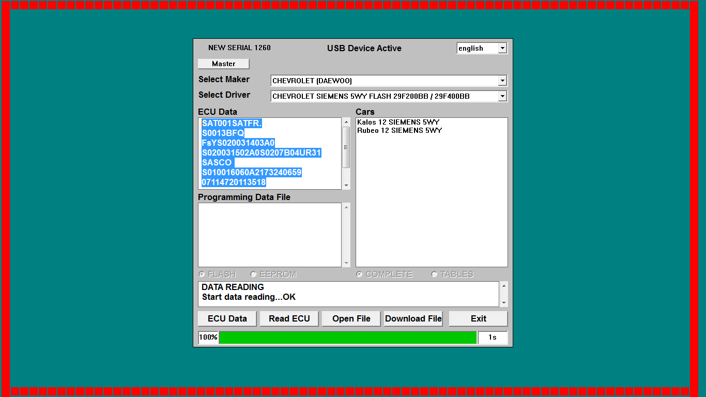Exit the application via Exit button
Image resolution: width=706 pixels, height=397 pixels.
[478, 318]
